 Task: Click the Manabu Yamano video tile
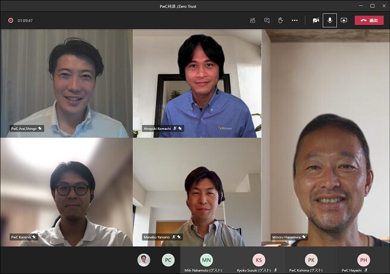196,192
